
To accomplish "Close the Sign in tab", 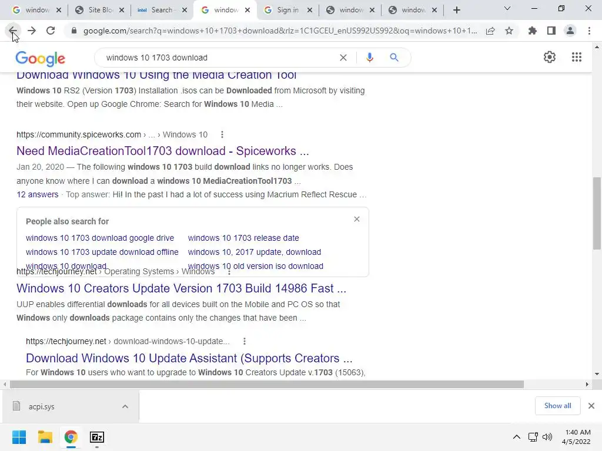I will click(x=310, y=11).
